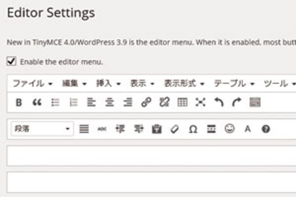Click the Enable the editor menu label

pyautogui.click(x=62, y=62)
